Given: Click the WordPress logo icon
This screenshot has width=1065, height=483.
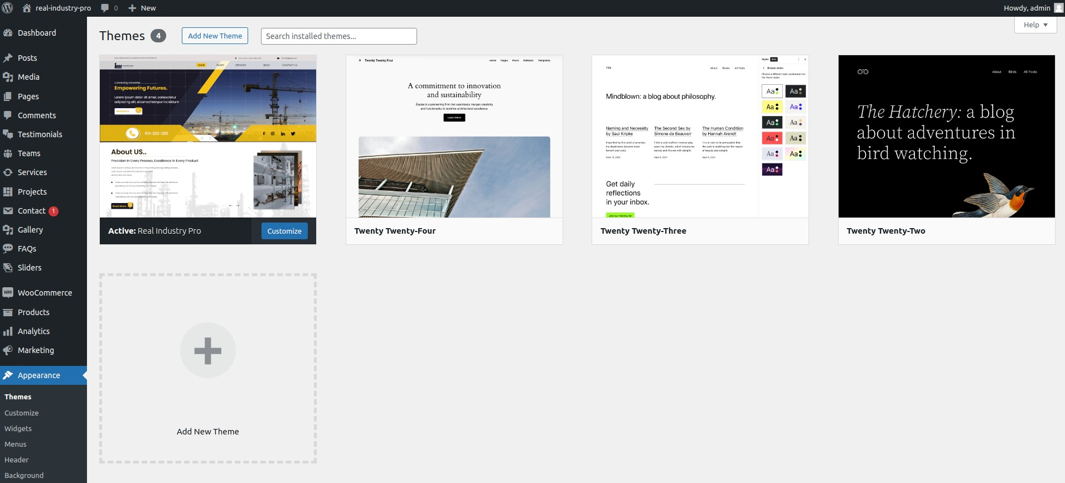Looking at the screenshot, I should pyautogui.click(x=8, y=8).
